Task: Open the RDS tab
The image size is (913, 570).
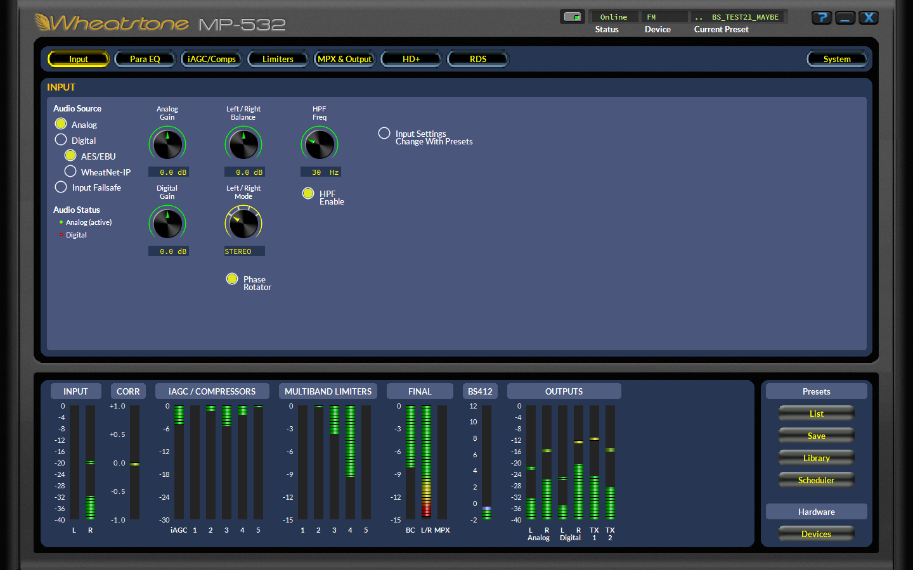Action: click(478, 59)
